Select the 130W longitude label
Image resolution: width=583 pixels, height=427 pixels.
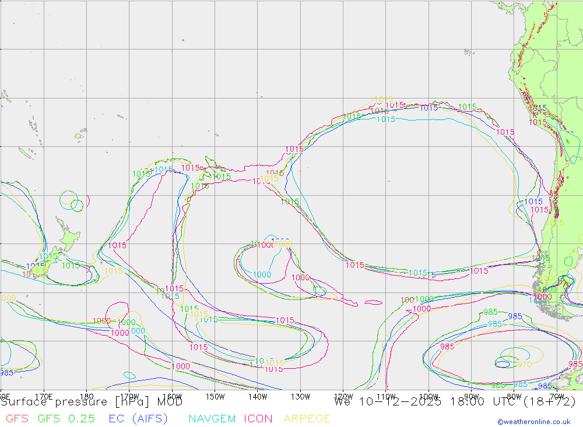point(300,397)
